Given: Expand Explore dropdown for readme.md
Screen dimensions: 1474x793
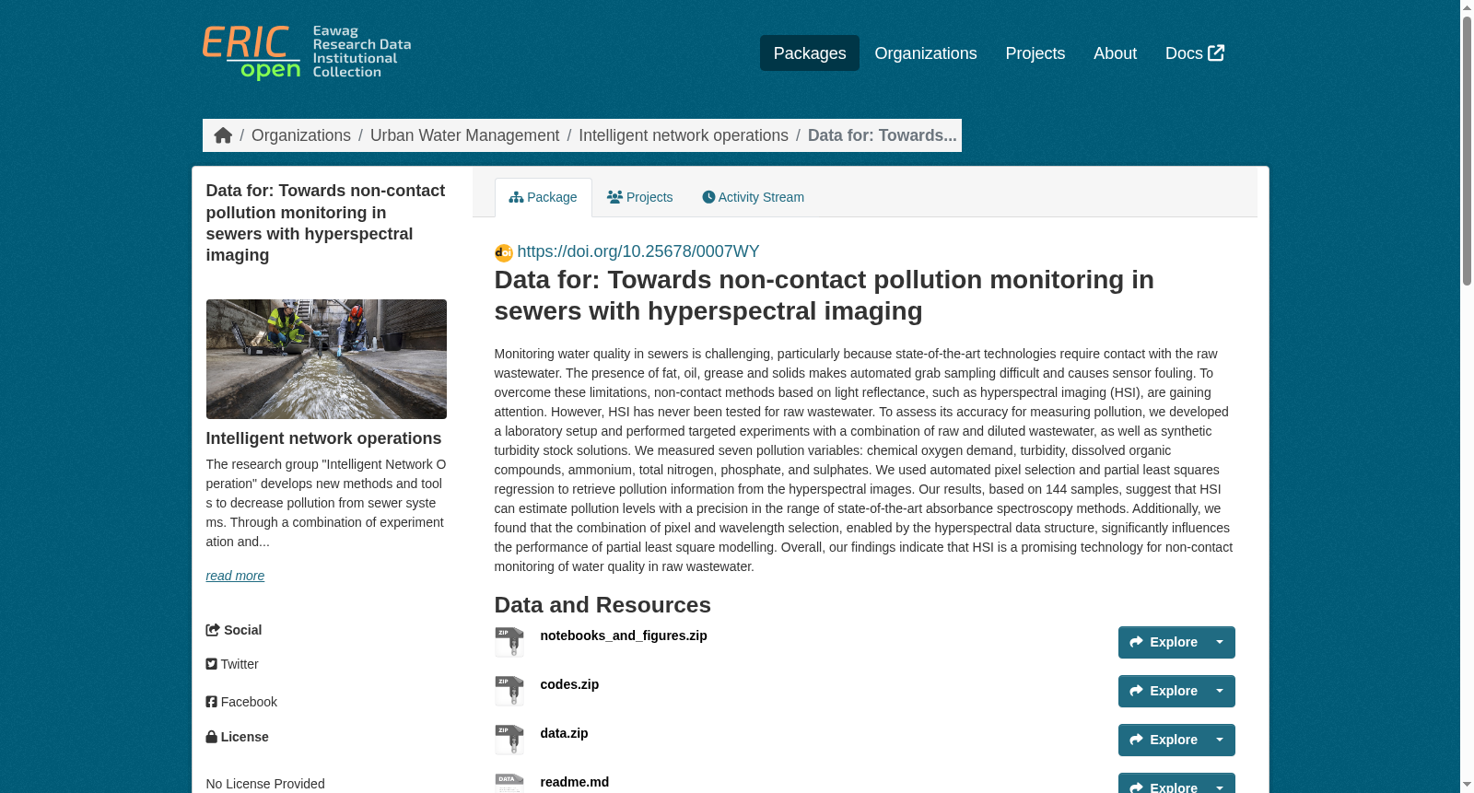Looking at the screenshot, I should tap(1220, 786).
